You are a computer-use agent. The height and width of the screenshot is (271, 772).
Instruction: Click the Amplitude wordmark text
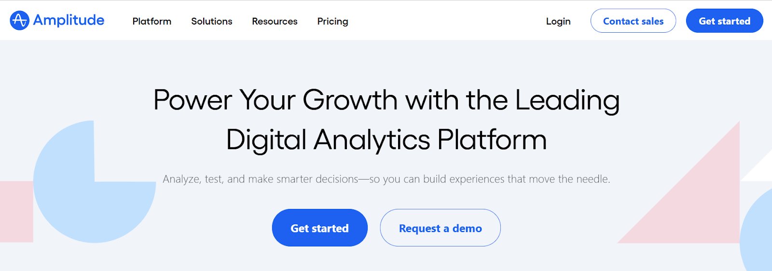[69, 20]
